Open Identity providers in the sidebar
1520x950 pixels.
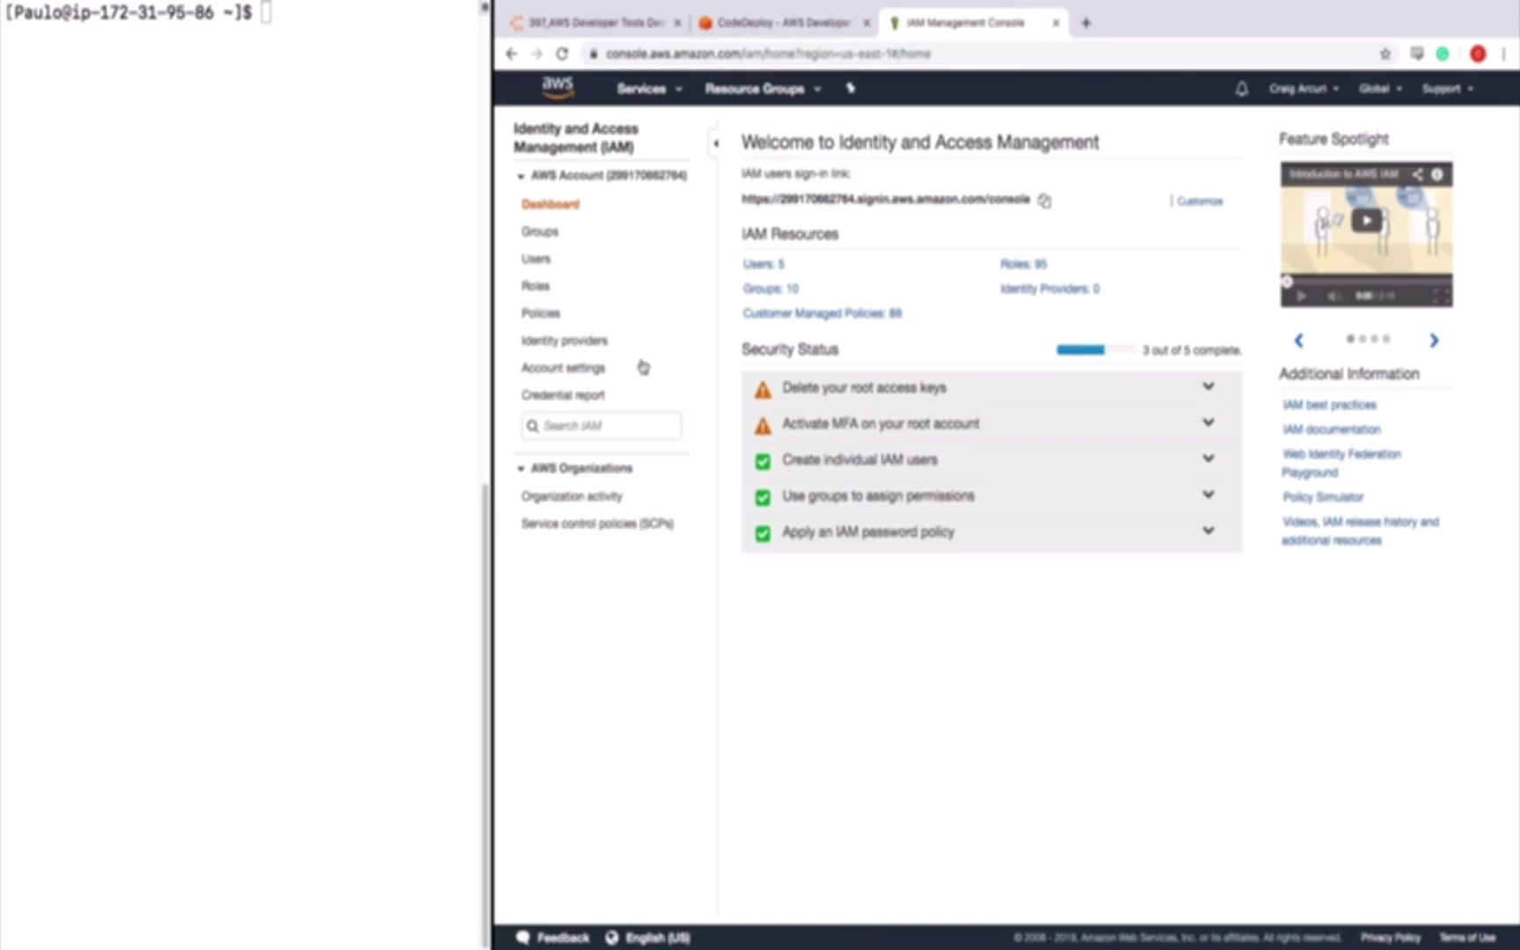point(565,340)
